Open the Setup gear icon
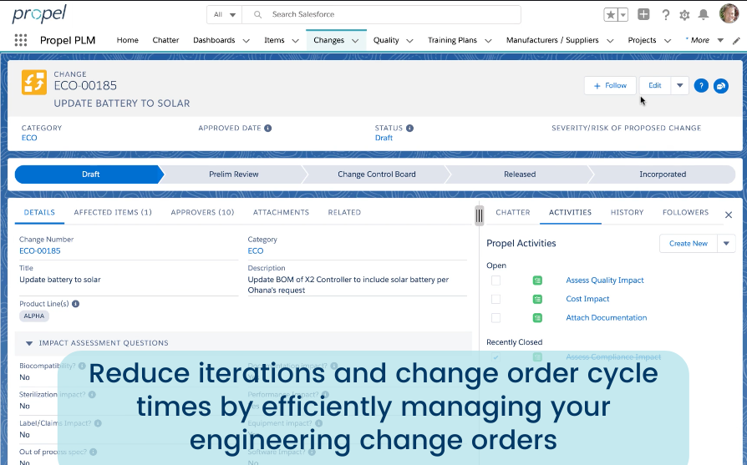The image size is (747, 465). tap(684, 15)
